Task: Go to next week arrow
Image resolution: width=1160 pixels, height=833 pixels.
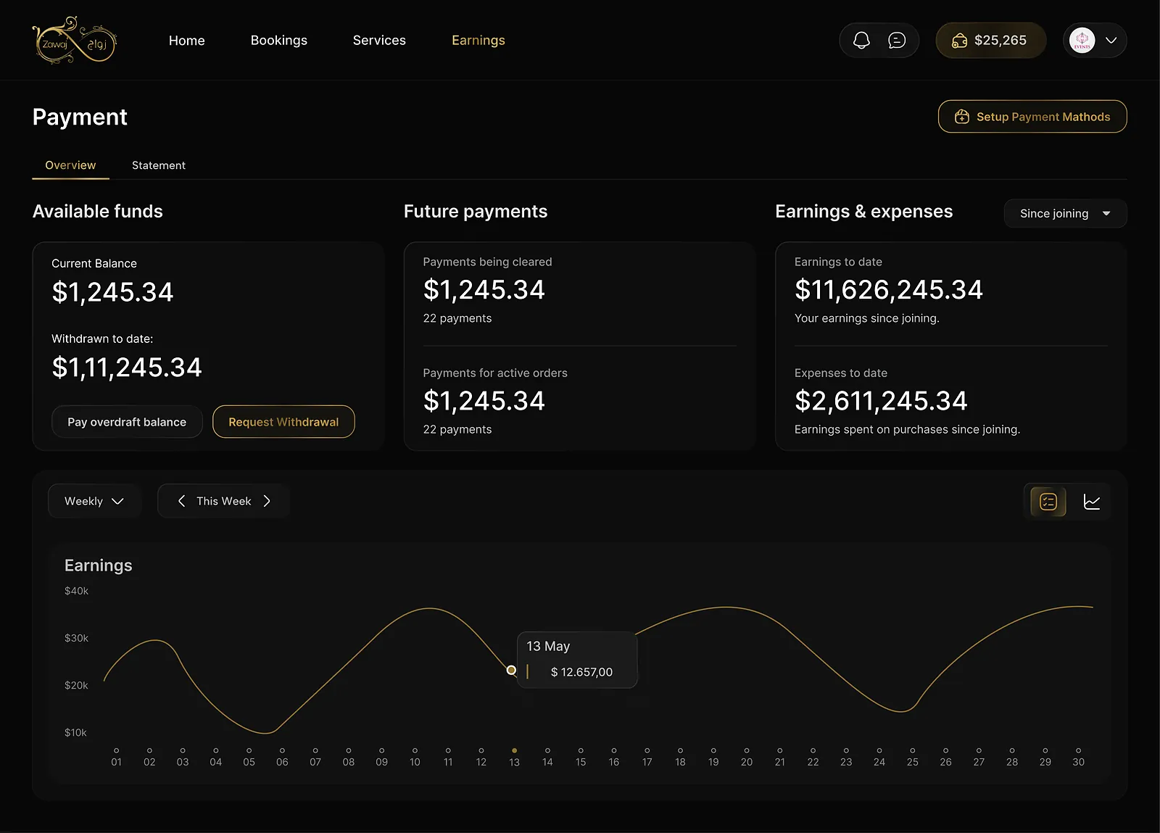Action: click(267, 501)
